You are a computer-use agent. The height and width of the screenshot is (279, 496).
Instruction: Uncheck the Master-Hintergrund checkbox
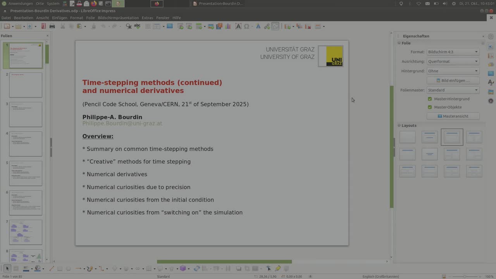pyautogui.click(x=430, y=99)
